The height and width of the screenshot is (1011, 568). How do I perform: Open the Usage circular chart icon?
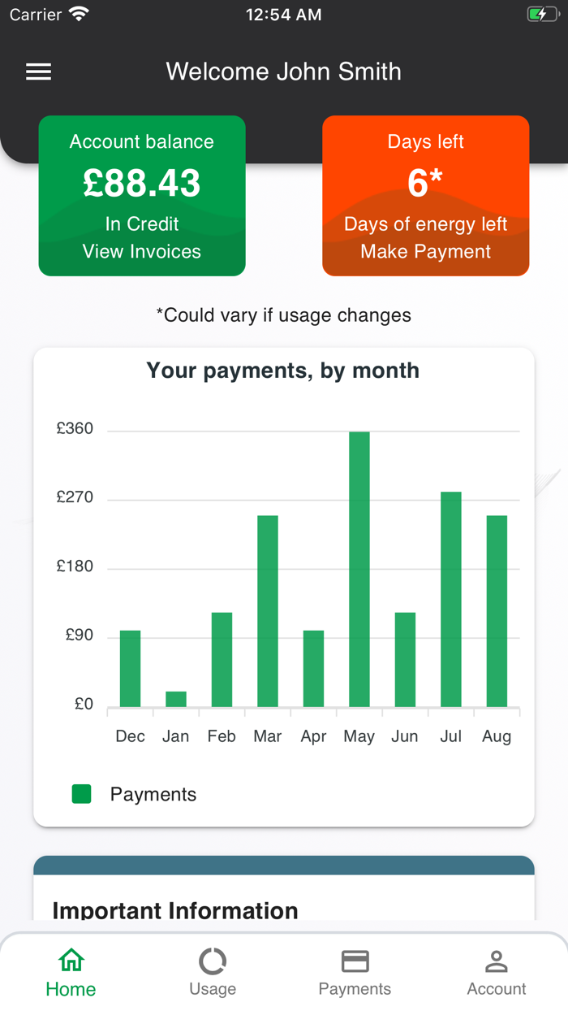213,961
